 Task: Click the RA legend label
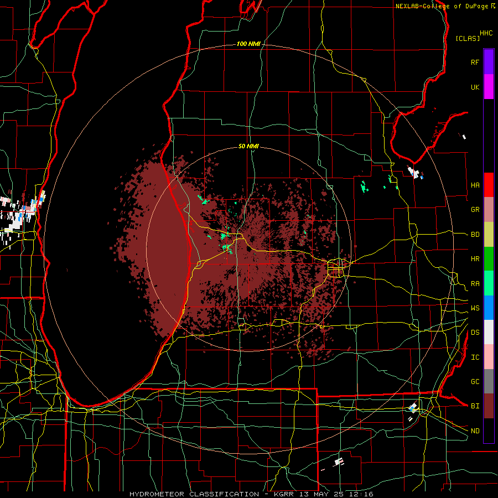pyautogui.click(x=475, y=284)
